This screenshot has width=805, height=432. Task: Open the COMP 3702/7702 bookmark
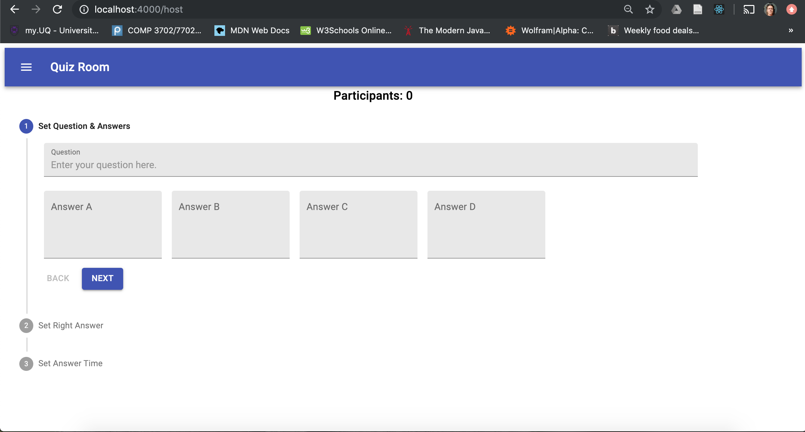point(156,31)
